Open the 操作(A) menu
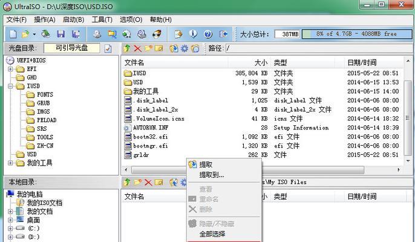The width and height of the screenshot is (415, 242). [x=45, y=19]
